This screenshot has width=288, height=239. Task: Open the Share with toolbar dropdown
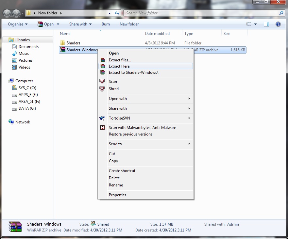(80, 24)
